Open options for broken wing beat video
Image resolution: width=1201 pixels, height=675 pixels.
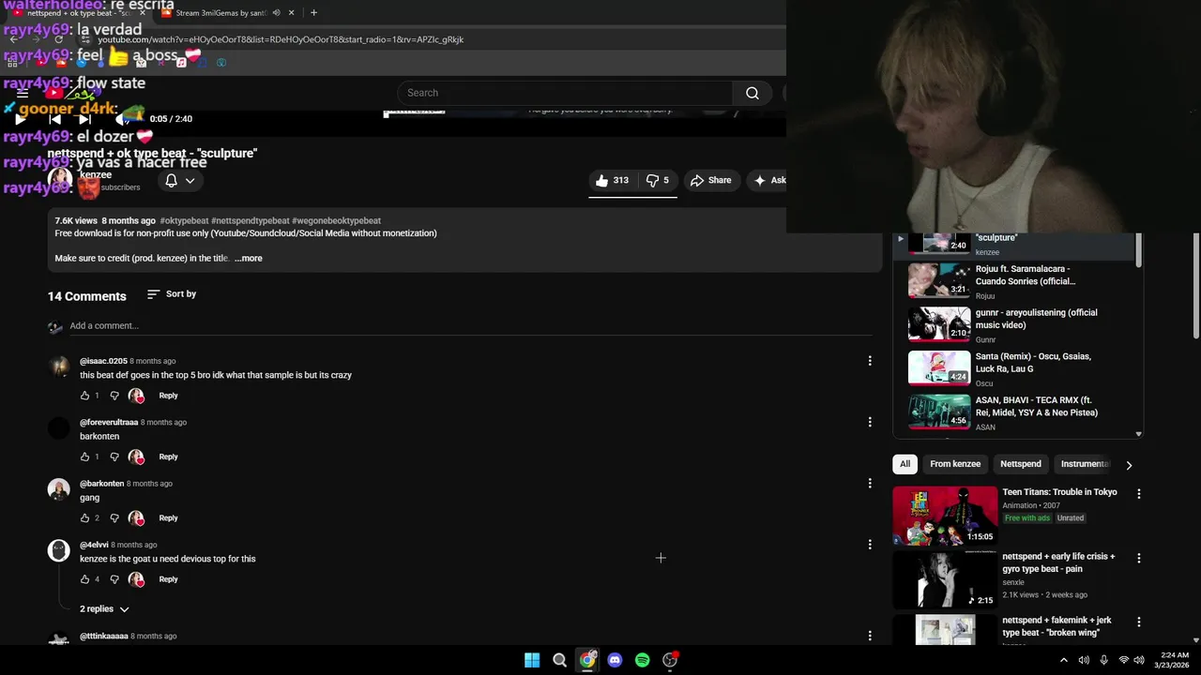pos(1139,622)
